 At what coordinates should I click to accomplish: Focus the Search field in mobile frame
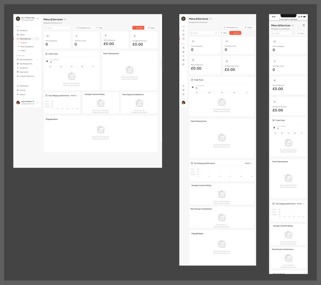(x=283, y=33)
